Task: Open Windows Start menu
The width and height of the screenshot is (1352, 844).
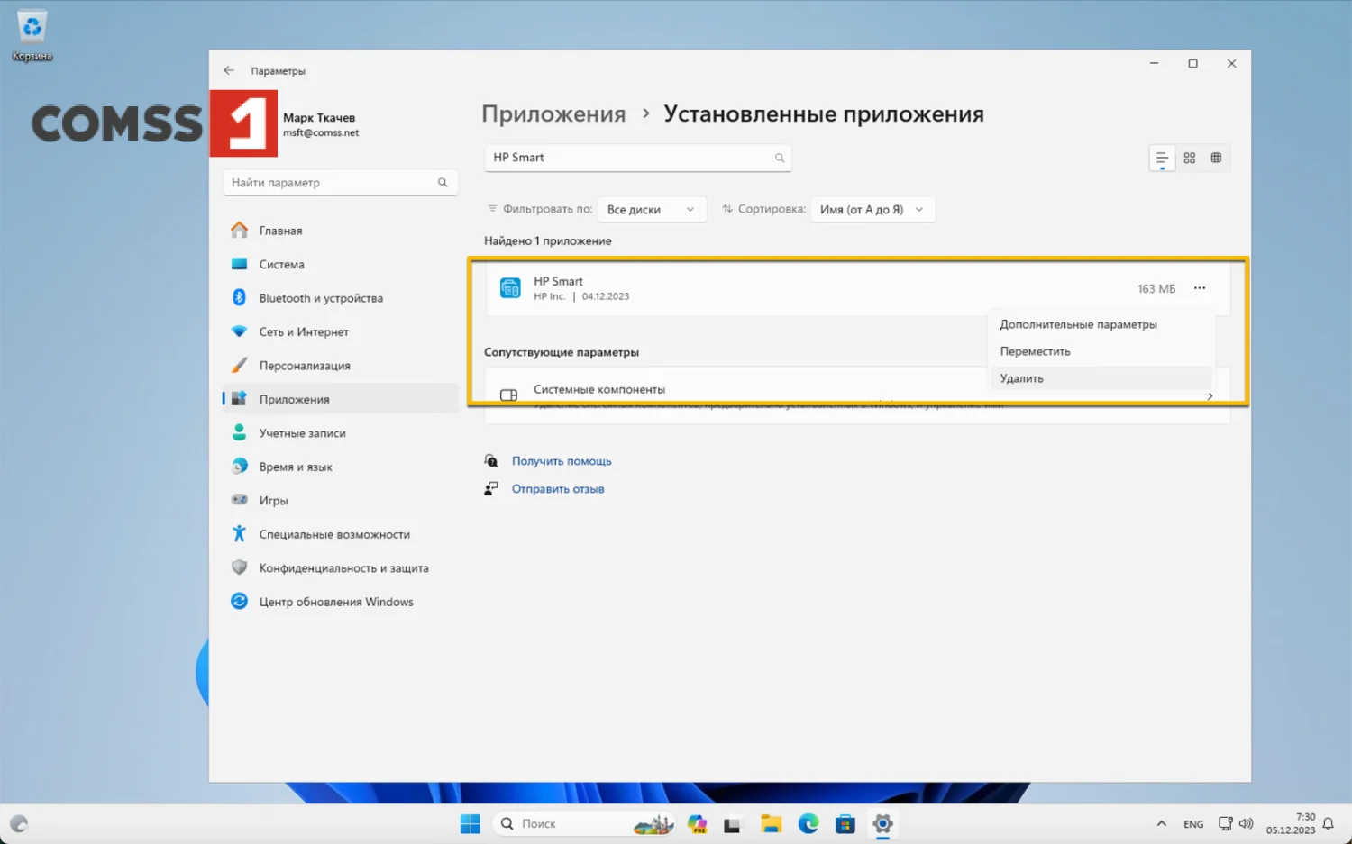Action: pos(470,824)
